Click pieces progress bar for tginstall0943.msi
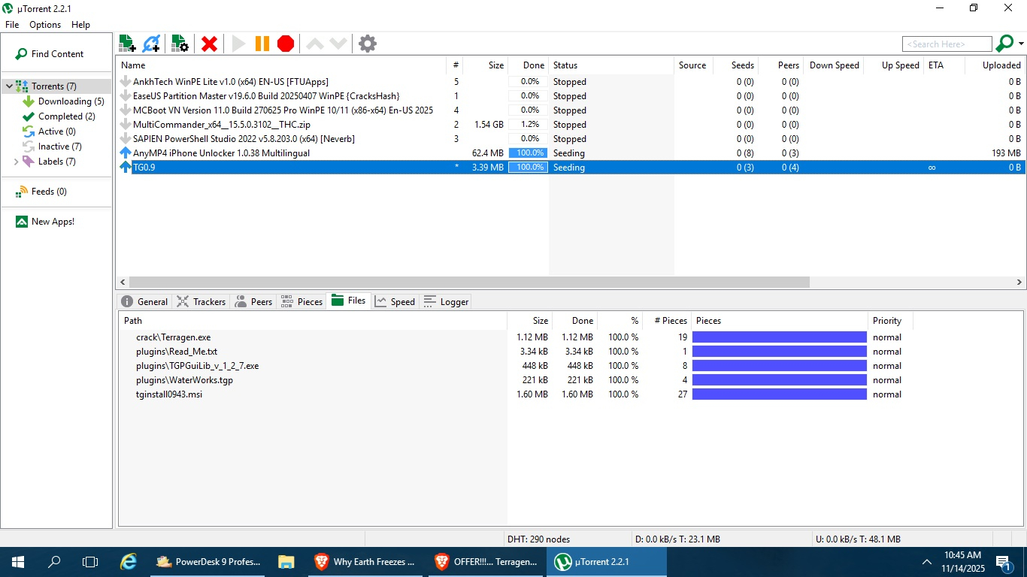 pos(779,394)
